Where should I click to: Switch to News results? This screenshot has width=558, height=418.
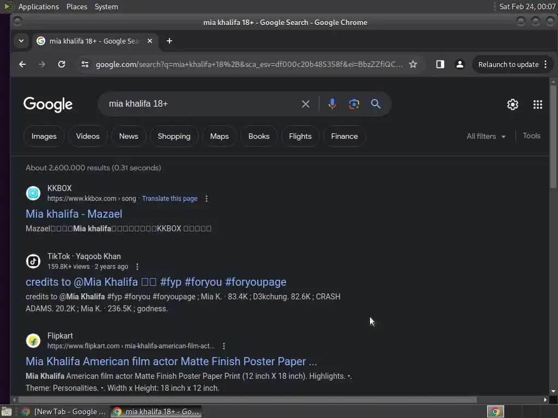129,136
